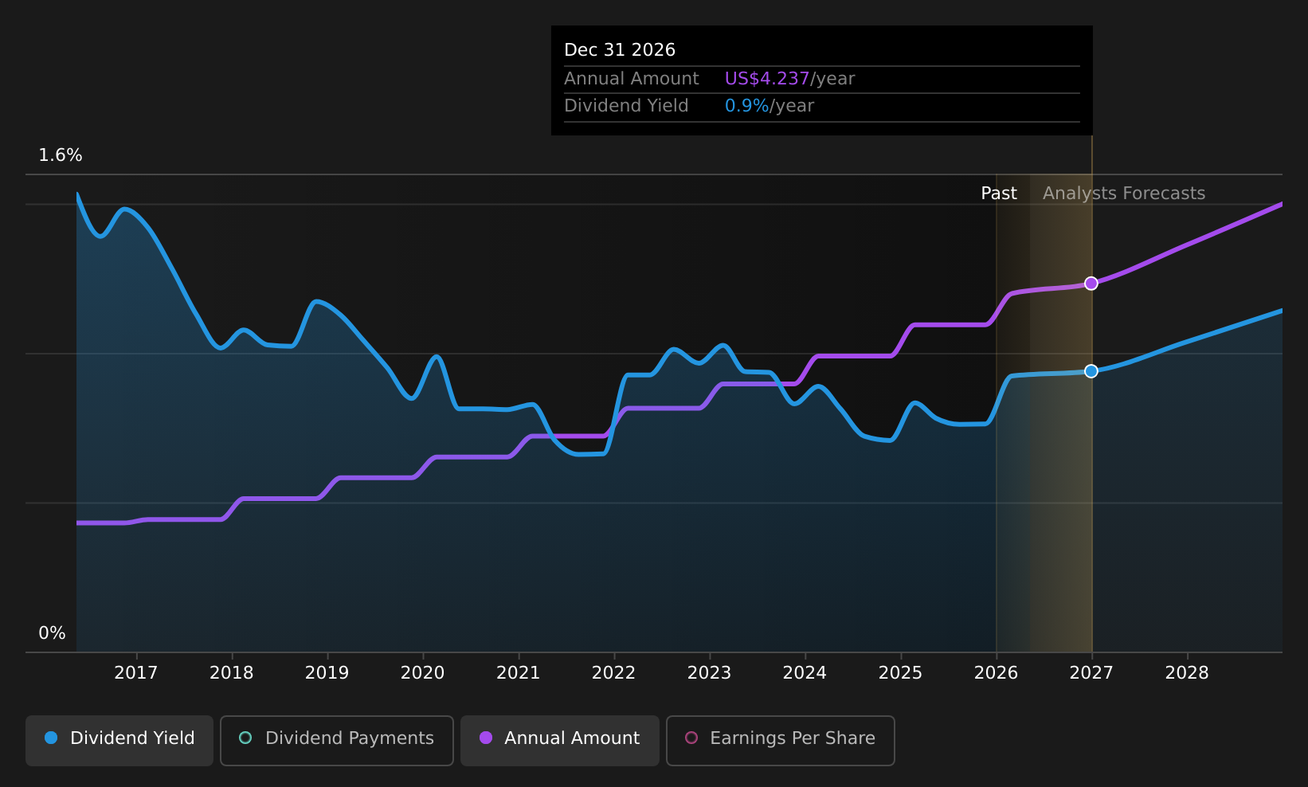Viewport: 1308px width, 787px height.
Task: Click the 2020 x-axis label
Action: coord(423,673)
